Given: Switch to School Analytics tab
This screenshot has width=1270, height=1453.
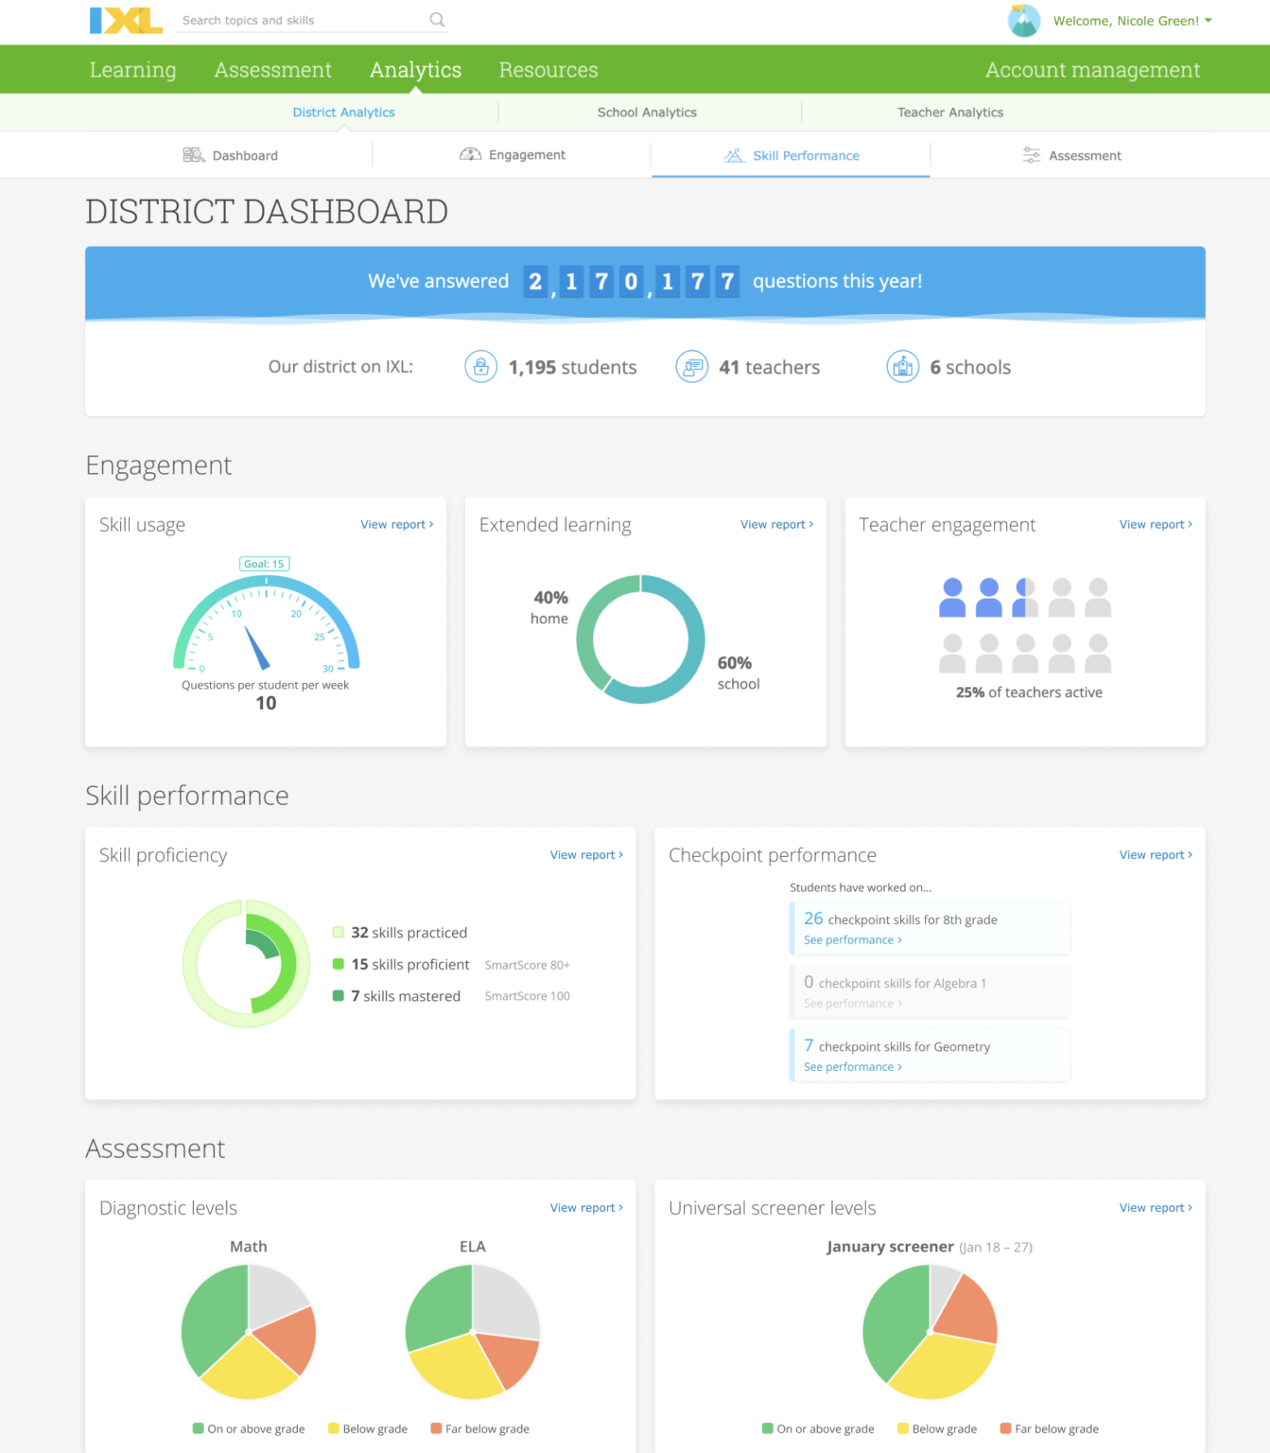Looking at the screenshot, I should (x=647, y=112).
